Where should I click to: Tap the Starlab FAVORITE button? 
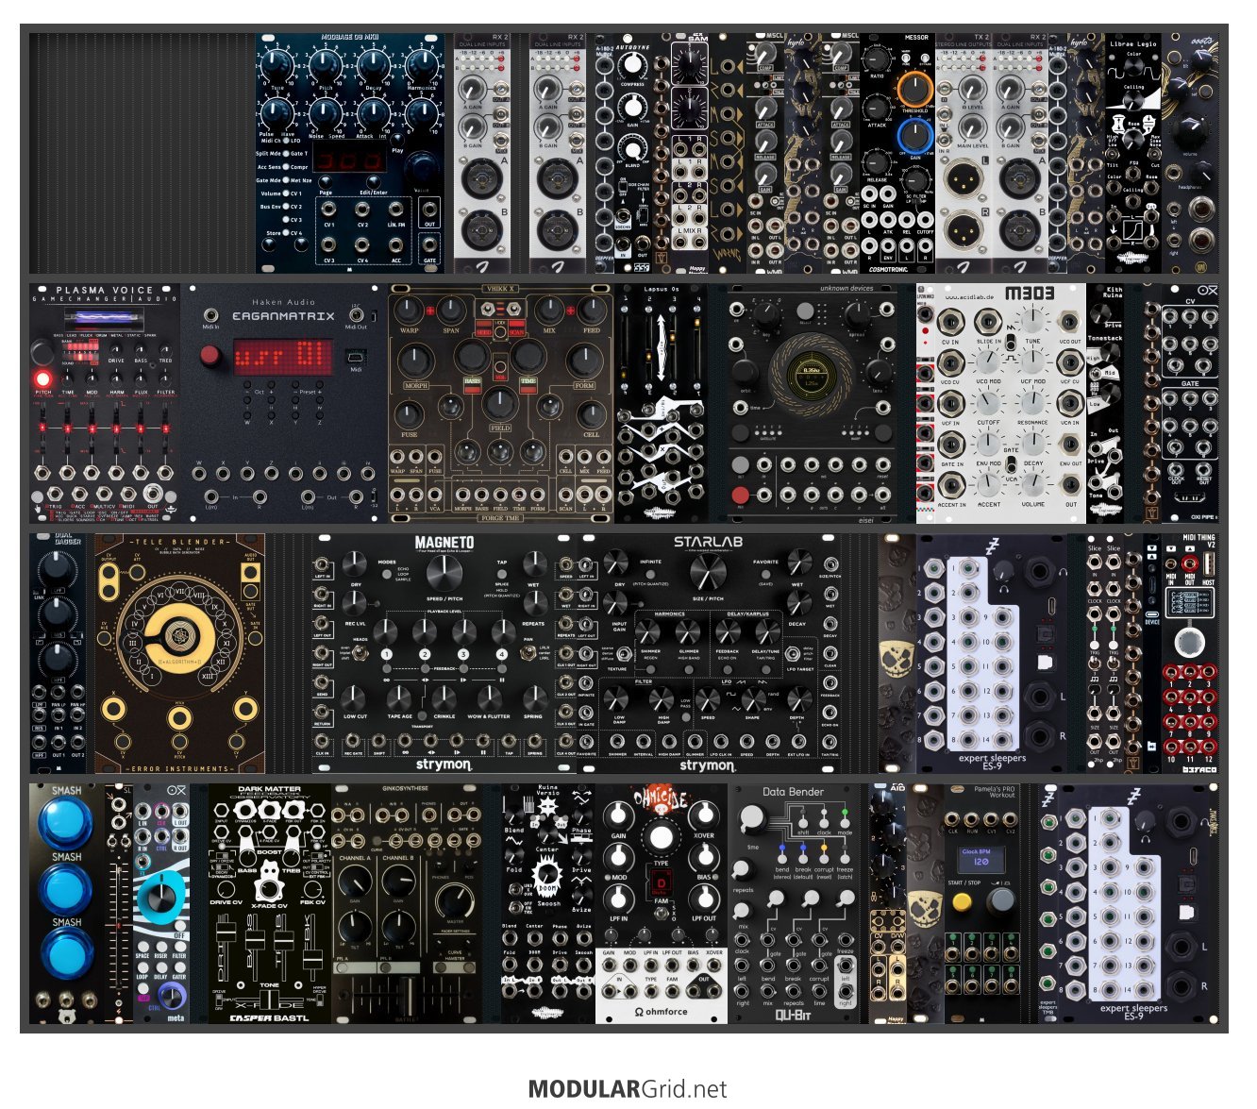coord(766,575)
